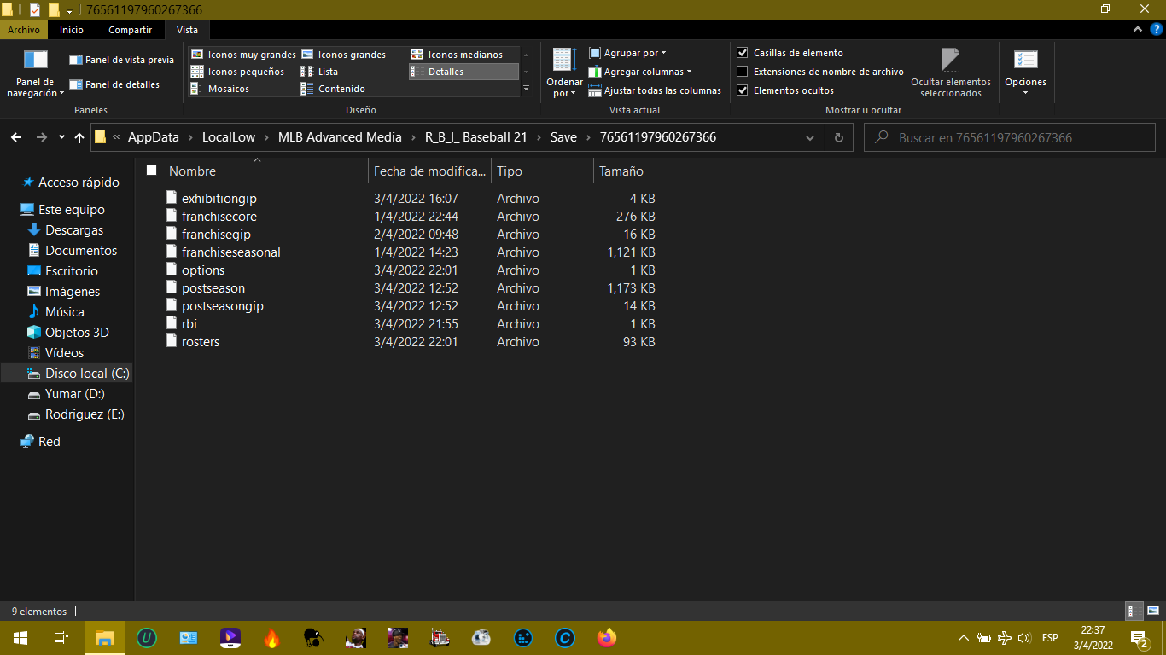
Task: Go up one folder level
Action: [x=79, y=137]
